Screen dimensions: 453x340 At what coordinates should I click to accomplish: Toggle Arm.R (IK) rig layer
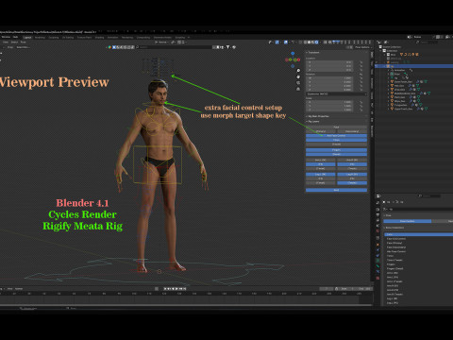click(352, 161)
